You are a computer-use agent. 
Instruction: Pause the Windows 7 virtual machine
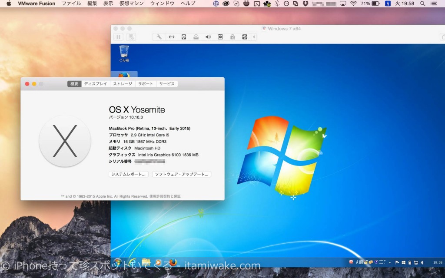tap(118, 37)
